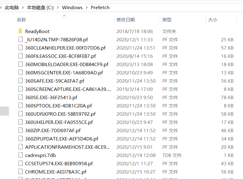243x179 pixels.
Task: Toggle sort direction arrow above 名称 column
Action: [x=64, y=16]
